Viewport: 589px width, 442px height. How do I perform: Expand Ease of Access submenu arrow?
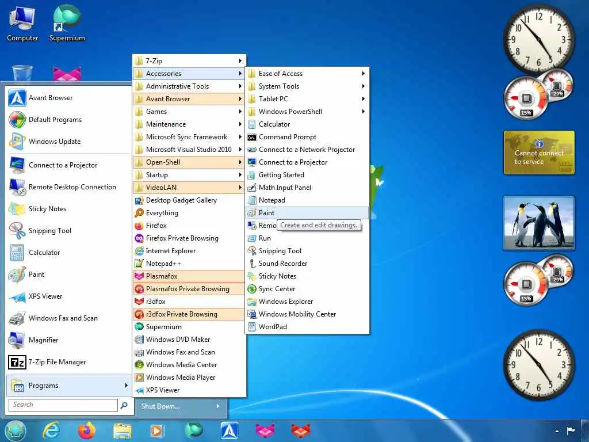pyautogui.click(x=364, y=73)
